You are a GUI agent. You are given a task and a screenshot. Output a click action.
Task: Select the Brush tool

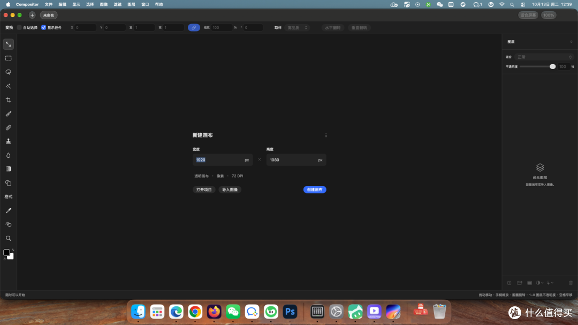9,114
